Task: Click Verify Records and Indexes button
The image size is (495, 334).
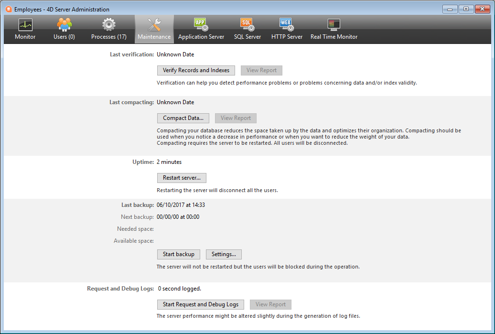Action: pyautogui.click(x=196, y=70)
